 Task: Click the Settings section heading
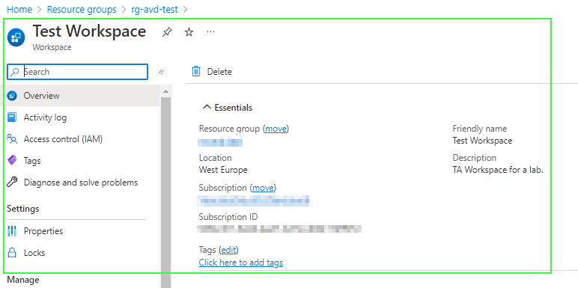(23, 209)
